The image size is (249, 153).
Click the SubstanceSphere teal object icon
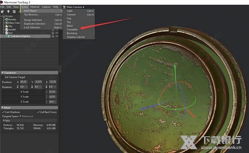9,36
